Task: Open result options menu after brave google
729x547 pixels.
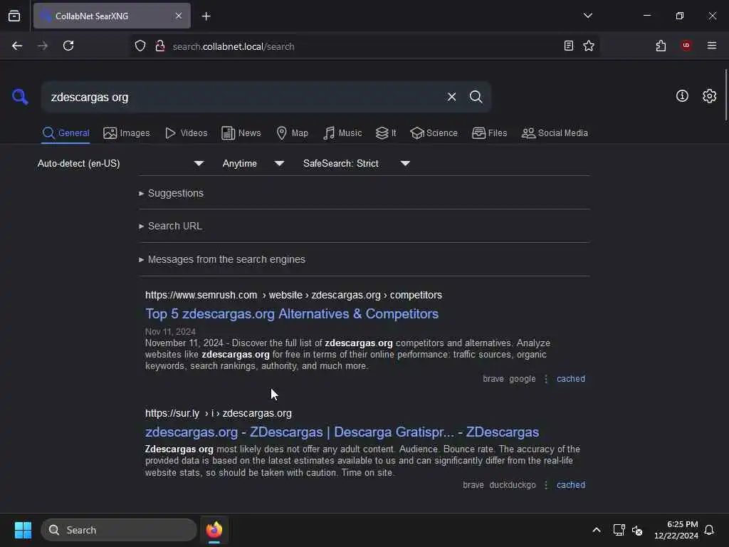Action: coord(546,379)
